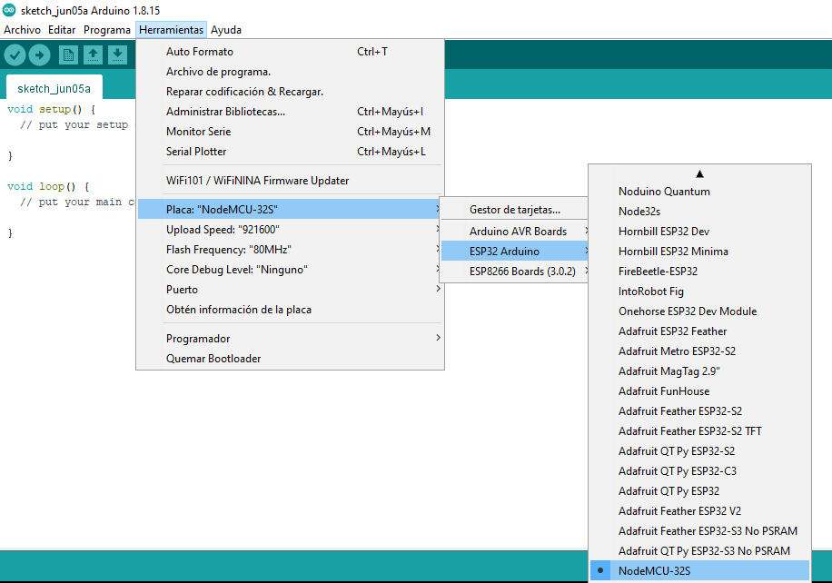Click the Upload arrow toolbar icon
Image resolution: width=832 pixels, height=583 pixels.
(x=39, y=55)
